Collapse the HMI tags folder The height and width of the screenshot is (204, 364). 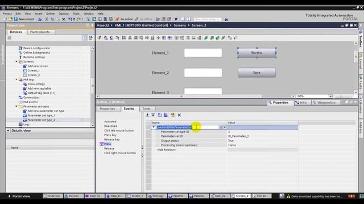click(x=16, y=79)
